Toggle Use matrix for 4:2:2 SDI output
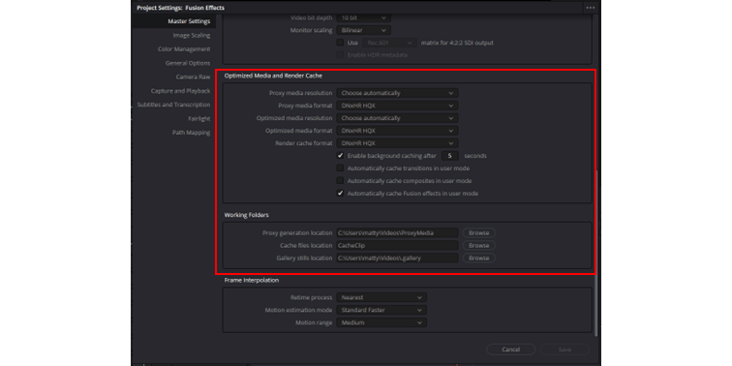This screenshot has height=366, width=732. coord(340,43)
